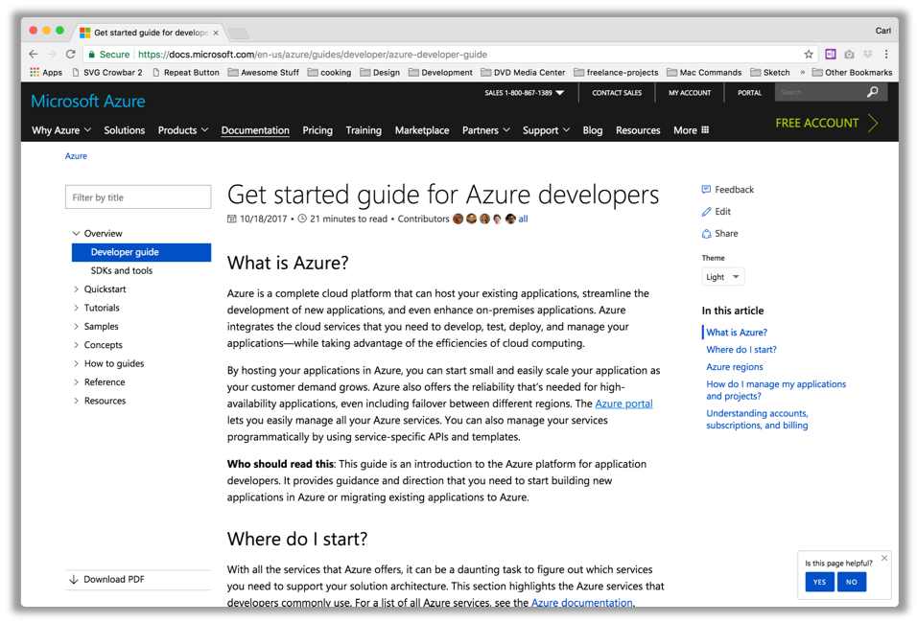Open Chrome's three-dot menu
This screenshot has height=623, width=917.
(x=886, y=55)
